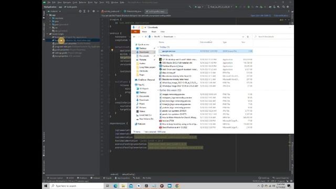Select proguard-rules.pro in Gradle Scripts
The width and height of the screenshot is (336, 189).
76,47
